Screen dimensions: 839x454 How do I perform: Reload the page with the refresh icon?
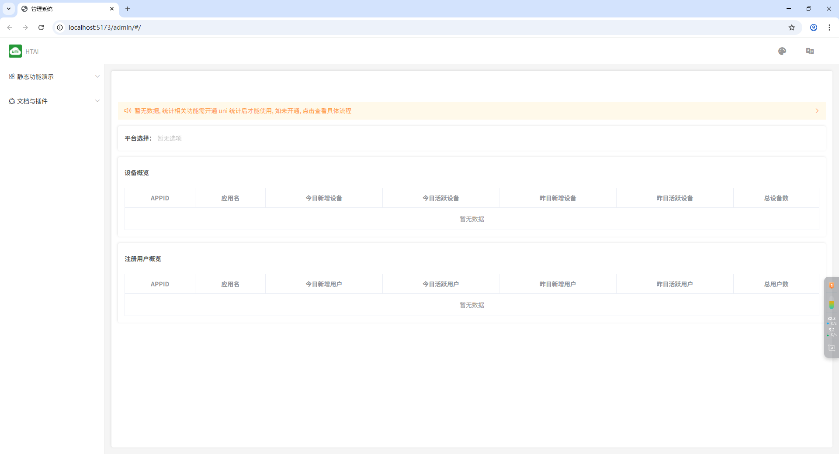[41, 28]
